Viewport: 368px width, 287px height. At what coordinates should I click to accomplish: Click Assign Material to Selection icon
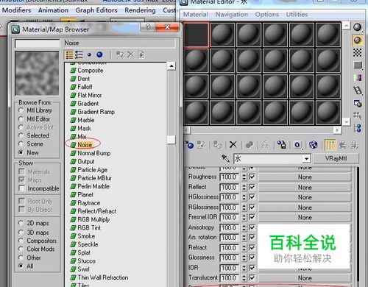click(x=217, y=145)
